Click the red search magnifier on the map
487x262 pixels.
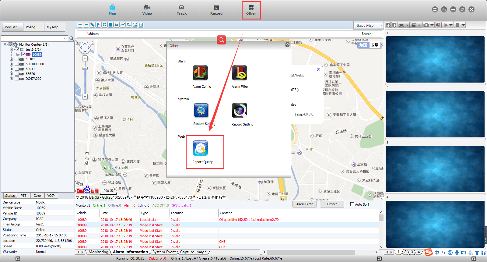pos(221,40)
